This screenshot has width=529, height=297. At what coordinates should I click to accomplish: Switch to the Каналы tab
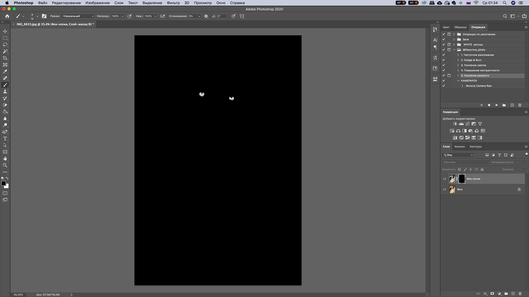(460, 147)
